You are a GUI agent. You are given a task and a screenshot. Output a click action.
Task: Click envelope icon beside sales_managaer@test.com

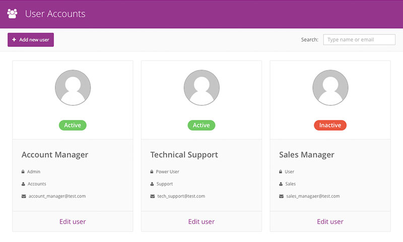tap(281, 196)
